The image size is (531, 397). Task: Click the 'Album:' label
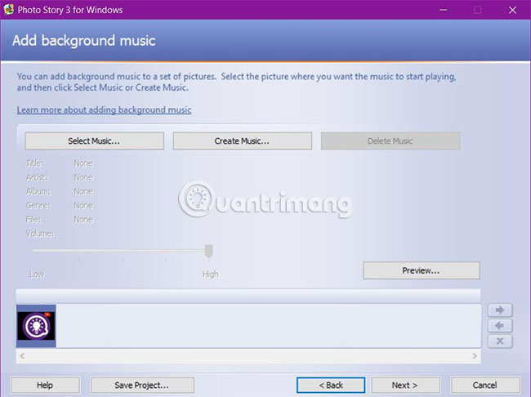[x=38, y=192]
